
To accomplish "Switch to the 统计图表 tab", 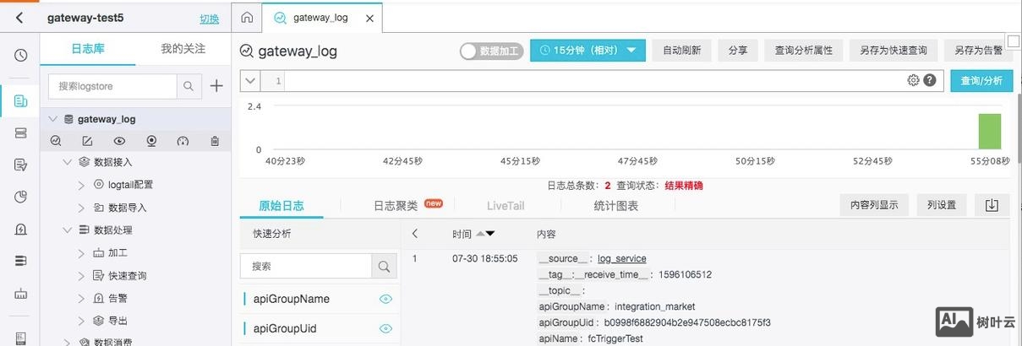I will pyautogui.click(x=615, y=205).
